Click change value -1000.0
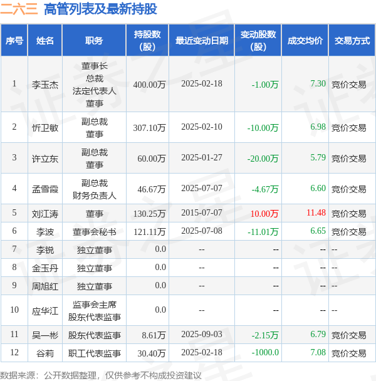This screenshot has width=376, height=381. click(265, 352)
